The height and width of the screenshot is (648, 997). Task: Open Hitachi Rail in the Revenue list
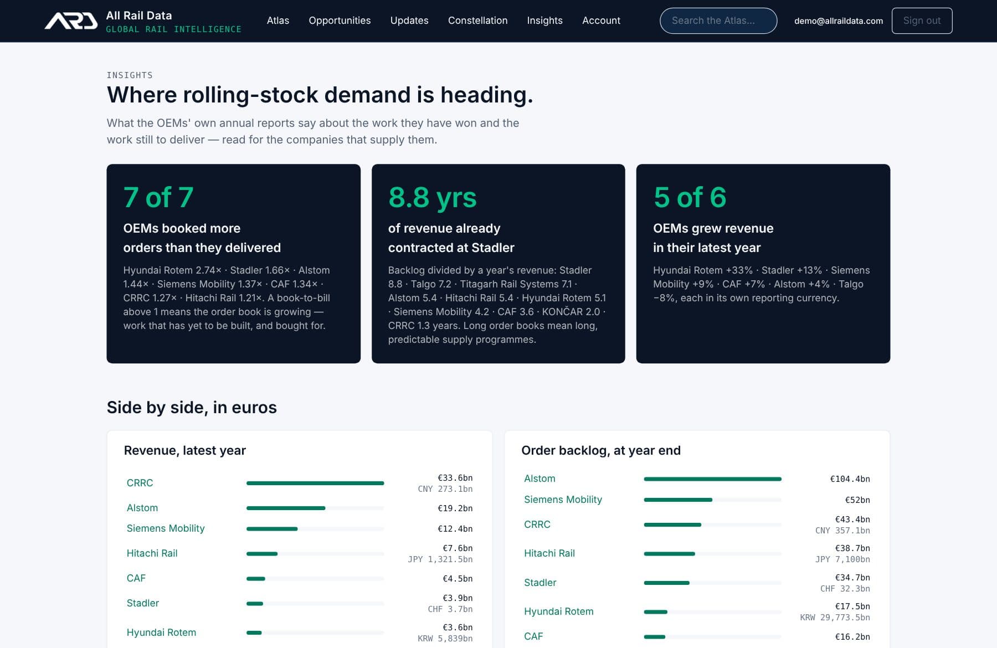point(152,553)
